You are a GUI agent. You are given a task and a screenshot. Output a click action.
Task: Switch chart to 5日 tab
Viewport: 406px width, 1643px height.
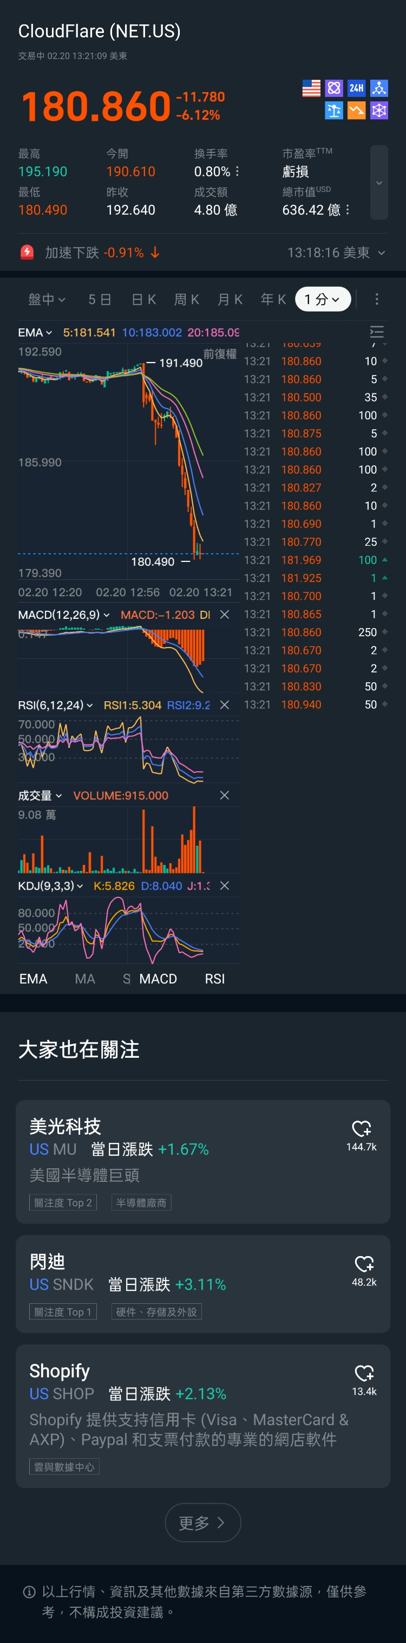[100, 299]
